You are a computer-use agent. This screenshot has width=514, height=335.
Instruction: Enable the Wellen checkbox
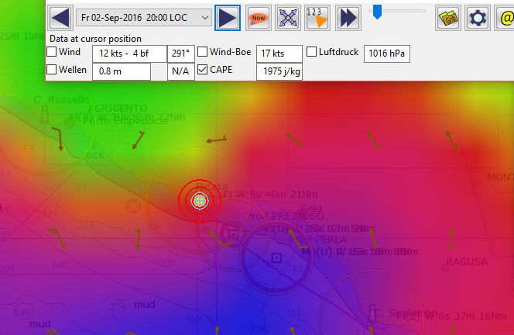tap(52, 70)
